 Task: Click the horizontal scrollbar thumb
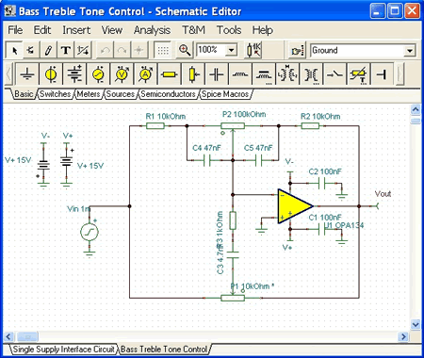[x=27, y=337]
